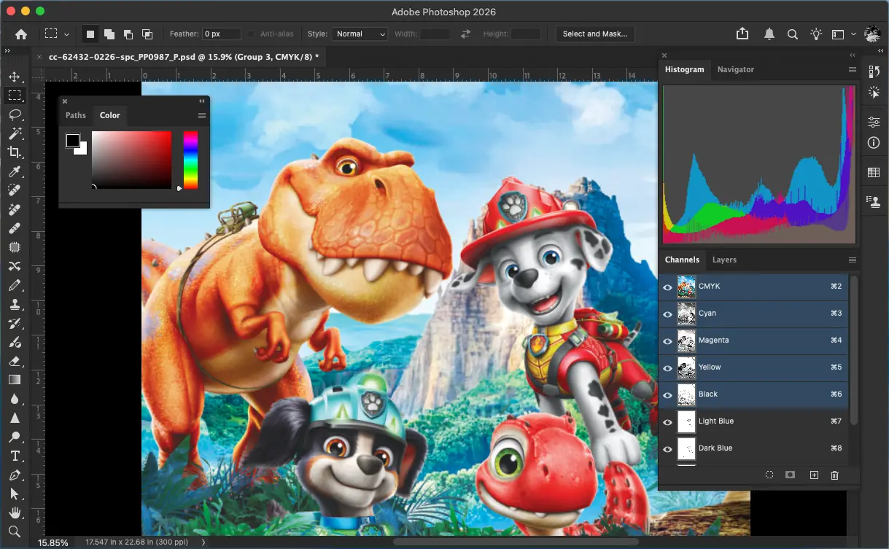This screenshot has width=889, height=549.
Task: Select the Clone Stamp tool
Action: pyautogui.click(x=15, y=304)
